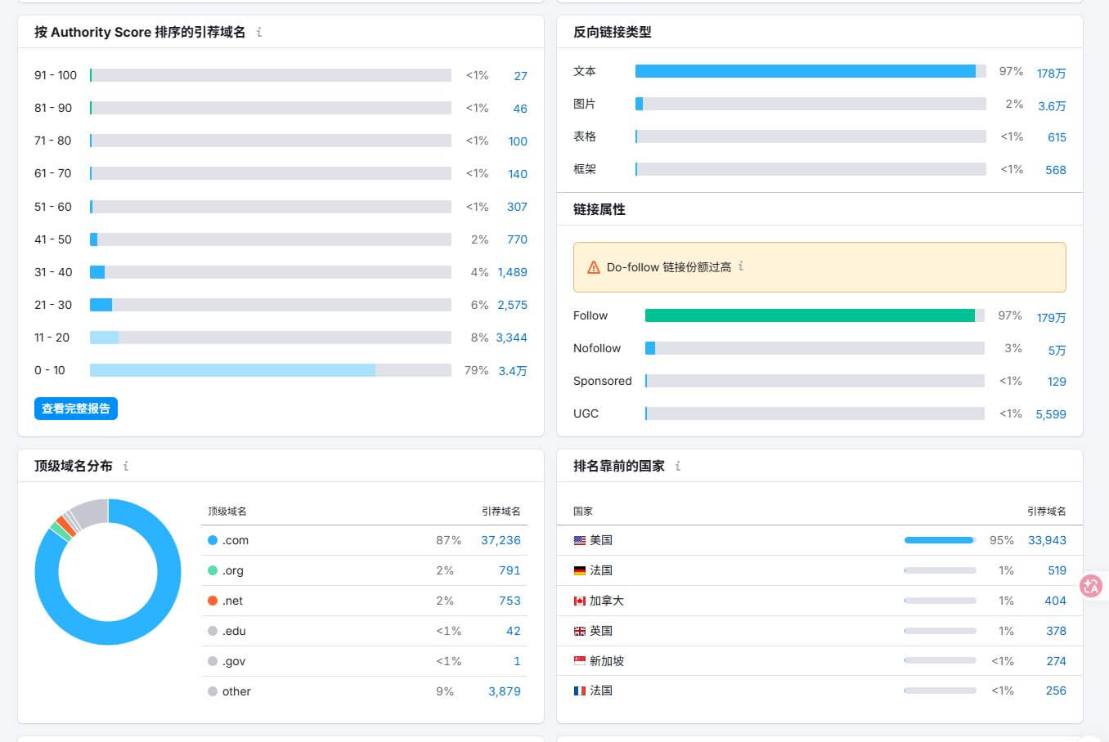Click the UK flag beside 英国
The image size is (1109, 742).
coord(580,631)
